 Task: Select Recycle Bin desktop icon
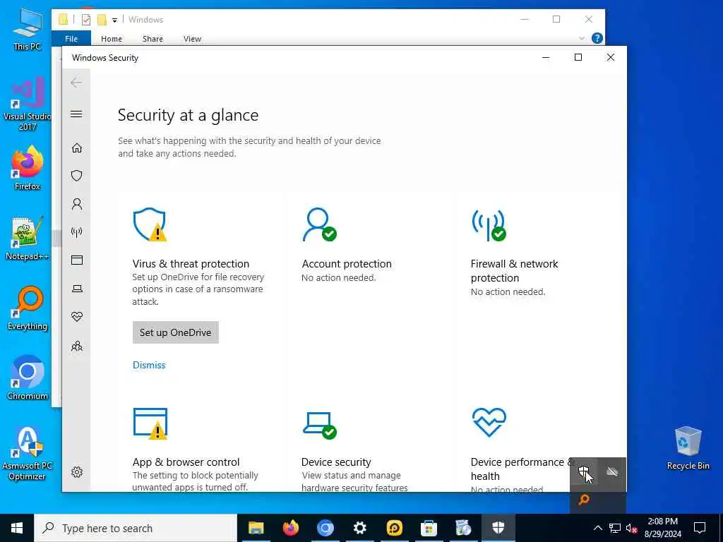pyautogui.click(x=688, y=448)
